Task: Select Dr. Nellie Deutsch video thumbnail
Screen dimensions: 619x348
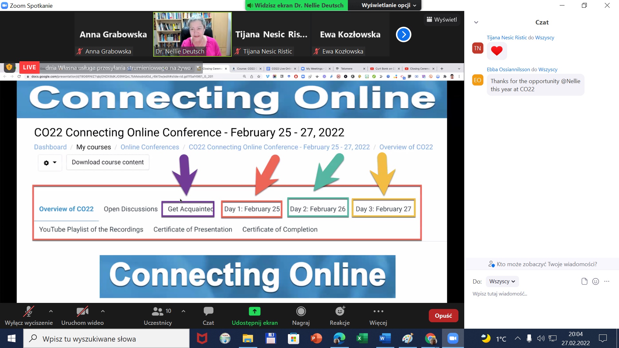Action: 192,34
